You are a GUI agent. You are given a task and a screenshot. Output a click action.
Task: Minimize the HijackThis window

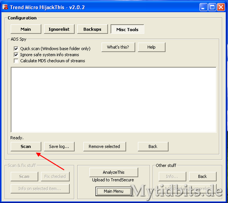tap(203, 7)
